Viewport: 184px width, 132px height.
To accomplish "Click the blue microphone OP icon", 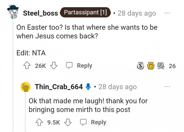I will click(88, 86).
